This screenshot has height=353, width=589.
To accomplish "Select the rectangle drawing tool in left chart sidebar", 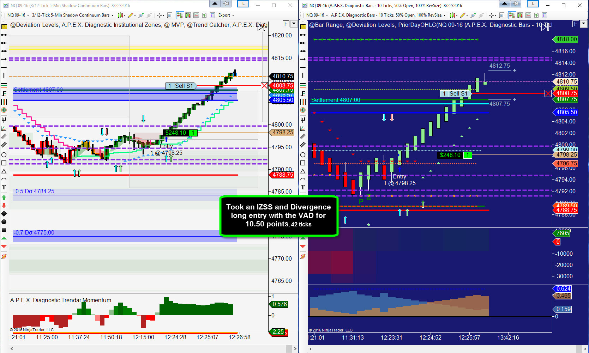I will tap(4, 163).
